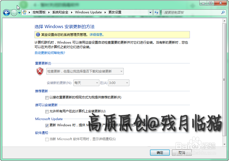
Task: Open the 检查更新 important updates dropdown
Action: [85, 71]
